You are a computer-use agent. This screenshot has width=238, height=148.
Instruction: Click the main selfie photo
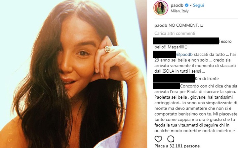(x=73, y=74)
